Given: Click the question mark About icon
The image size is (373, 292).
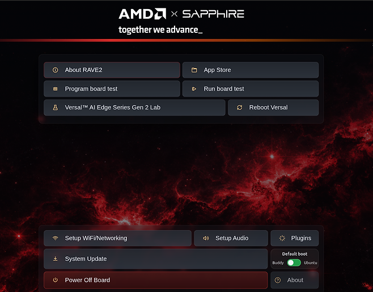Looking at the screenshot, I should (278, 280).
